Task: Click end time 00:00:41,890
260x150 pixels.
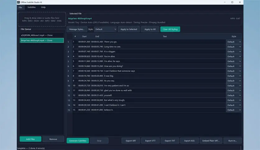Action: tap(97, 110)
